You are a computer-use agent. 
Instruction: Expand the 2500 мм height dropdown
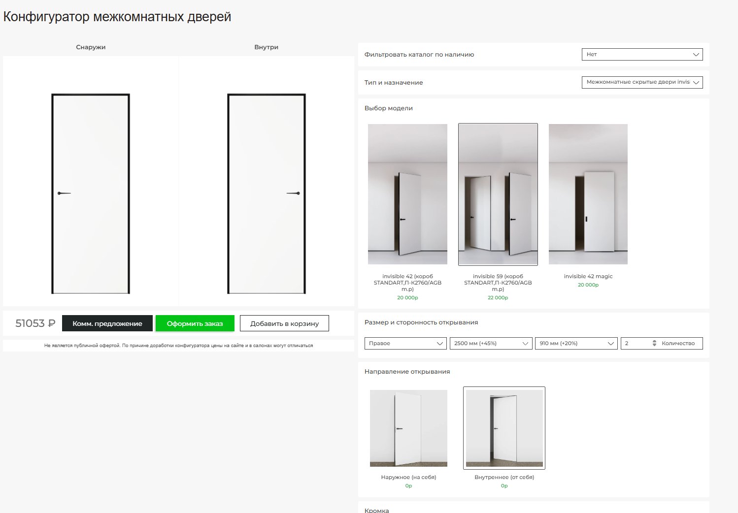(x=491, y=343)
